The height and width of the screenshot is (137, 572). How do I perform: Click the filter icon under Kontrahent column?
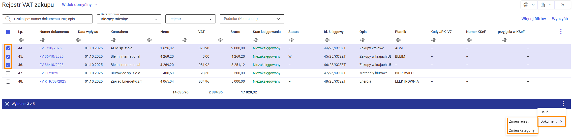pyautogui.click(x=114, y=40)
